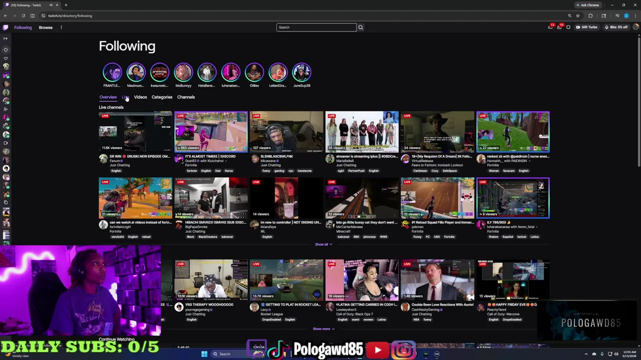This screenshot has width=641, height=360.
Task: Open pxkman Reload Squad Fills thumbnail
Action: (x=438, y=197)
